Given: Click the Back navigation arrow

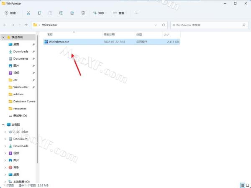Looking at the screenshot, I should [x=5, y=25].
